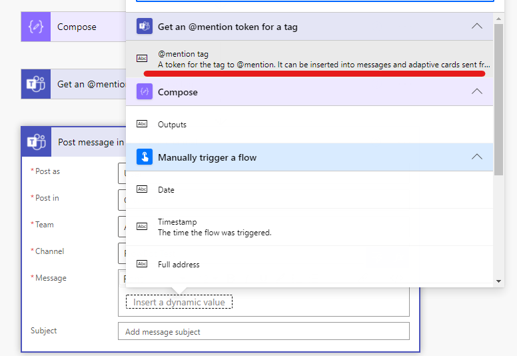This screenshot has height=356, width=517.
Task: Collapse the Get an @mention token section
Action: 477,26
